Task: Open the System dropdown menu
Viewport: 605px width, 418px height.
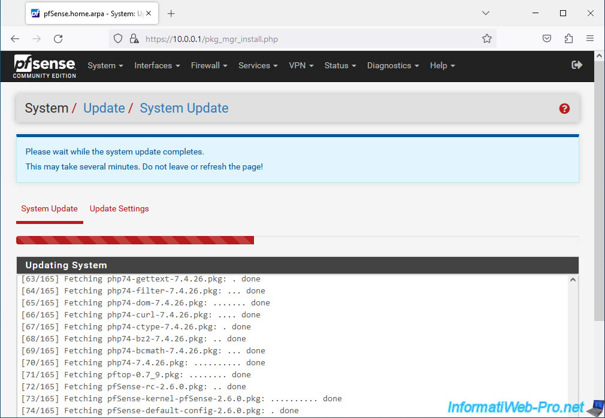Action: tap(105, 65)
